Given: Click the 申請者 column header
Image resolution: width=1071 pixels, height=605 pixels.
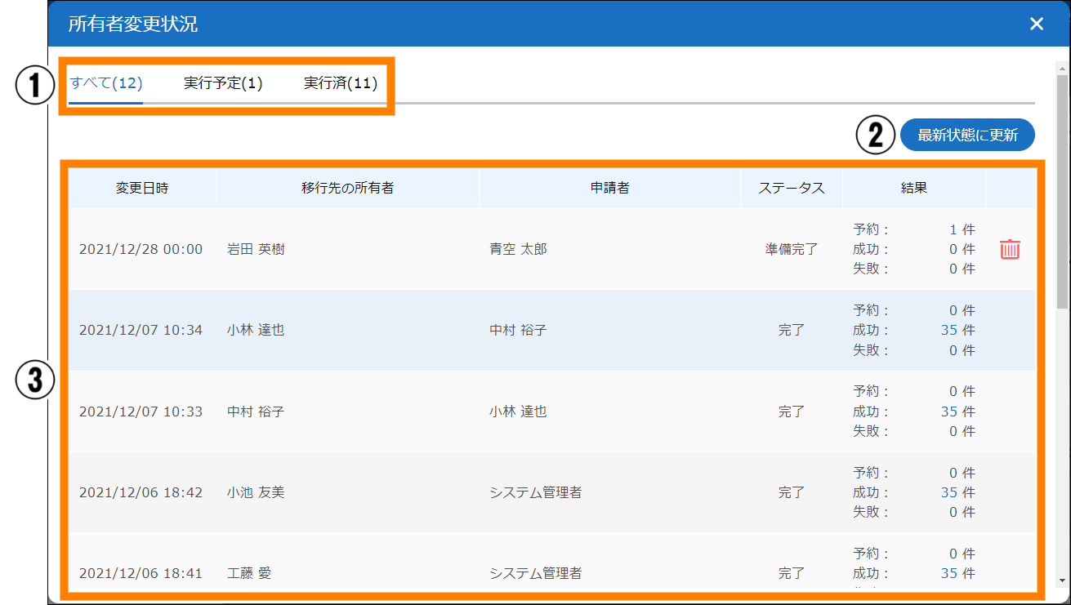Looking at the screenshot, I should point(609,188).
